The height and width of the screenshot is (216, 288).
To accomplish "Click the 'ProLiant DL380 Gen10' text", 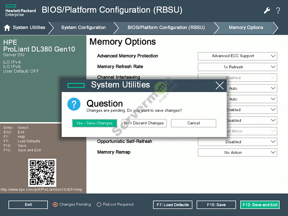I will click(39, 49).
